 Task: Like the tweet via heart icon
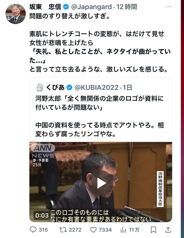click(93, 230)
